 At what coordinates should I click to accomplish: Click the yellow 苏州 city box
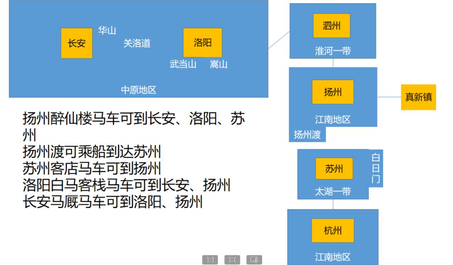(x=334, y=169)
